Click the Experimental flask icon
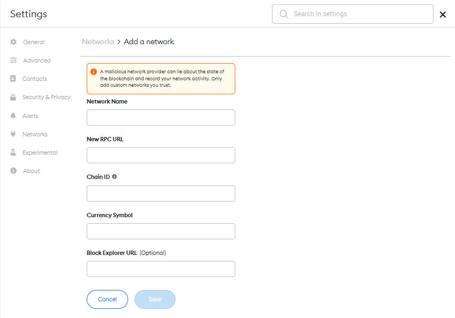 [x=13, y=153]
